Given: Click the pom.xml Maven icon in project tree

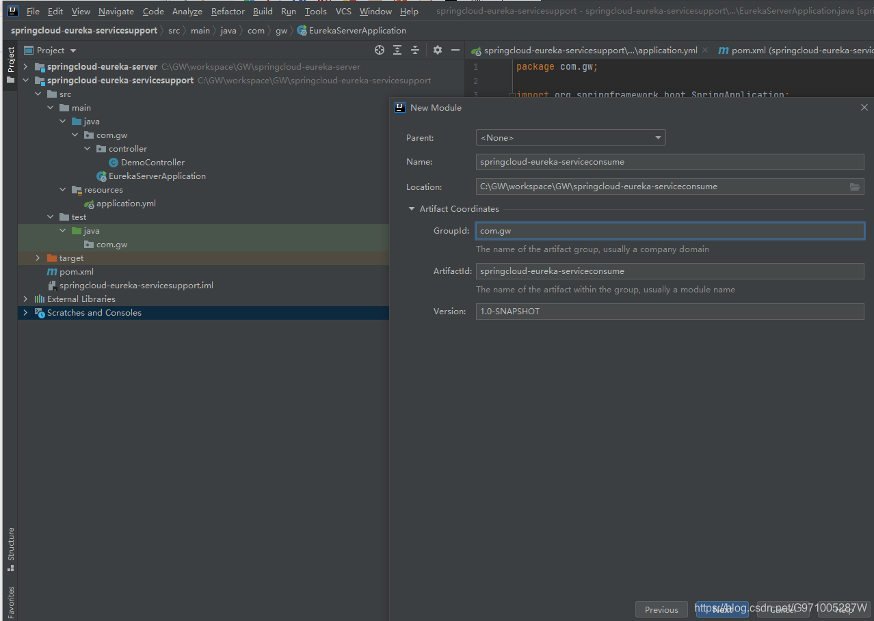Looking at the screenshot, I should [x=52, y=271].
